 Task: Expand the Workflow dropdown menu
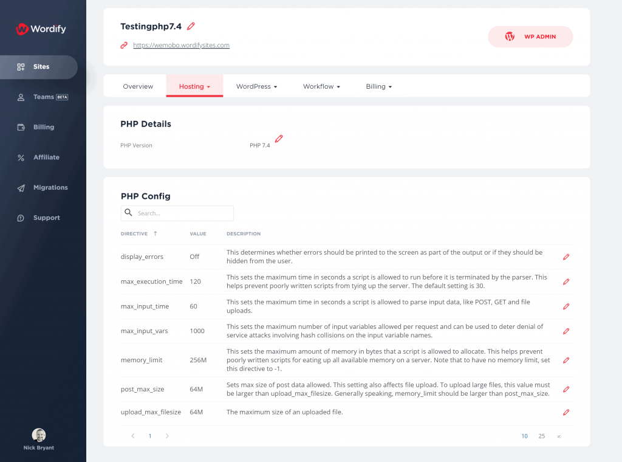point(321,86)
